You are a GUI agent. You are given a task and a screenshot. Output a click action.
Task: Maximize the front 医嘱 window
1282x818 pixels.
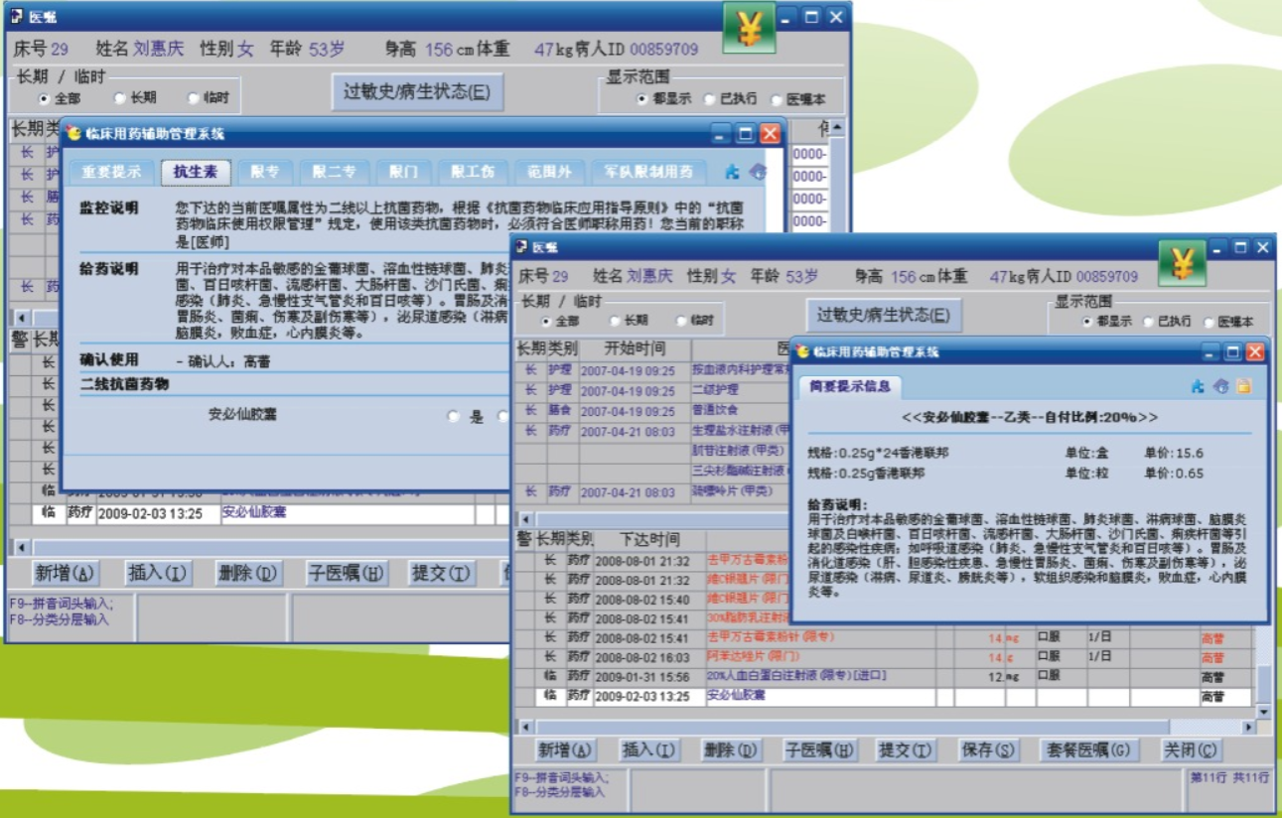click(1240, 247)
